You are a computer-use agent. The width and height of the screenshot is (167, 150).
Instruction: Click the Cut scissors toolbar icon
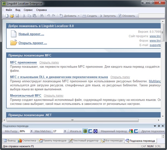[x=24, y=16]
